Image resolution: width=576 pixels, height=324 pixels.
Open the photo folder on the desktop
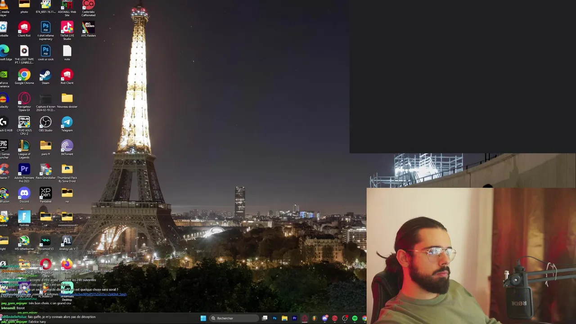[24, 7]
